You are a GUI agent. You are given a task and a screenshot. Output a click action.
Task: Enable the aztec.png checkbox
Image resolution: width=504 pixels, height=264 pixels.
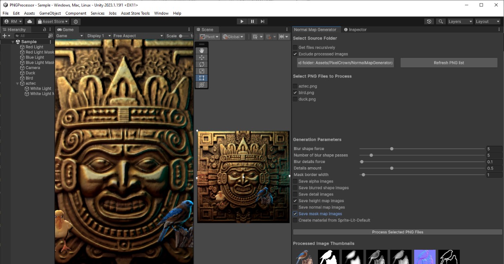click(x=295, y=86)
